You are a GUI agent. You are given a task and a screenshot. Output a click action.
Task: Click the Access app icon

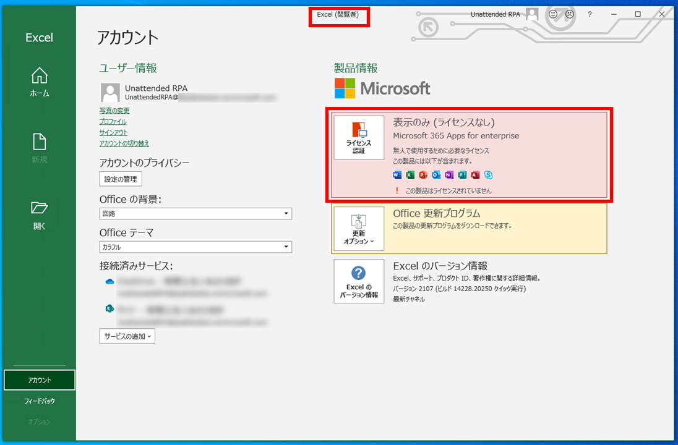(x=475, y=175)
